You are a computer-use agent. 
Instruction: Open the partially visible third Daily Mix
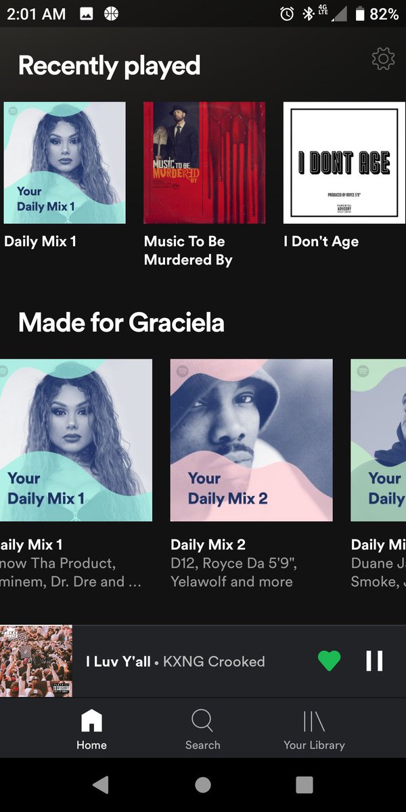[x=378, y=440]
